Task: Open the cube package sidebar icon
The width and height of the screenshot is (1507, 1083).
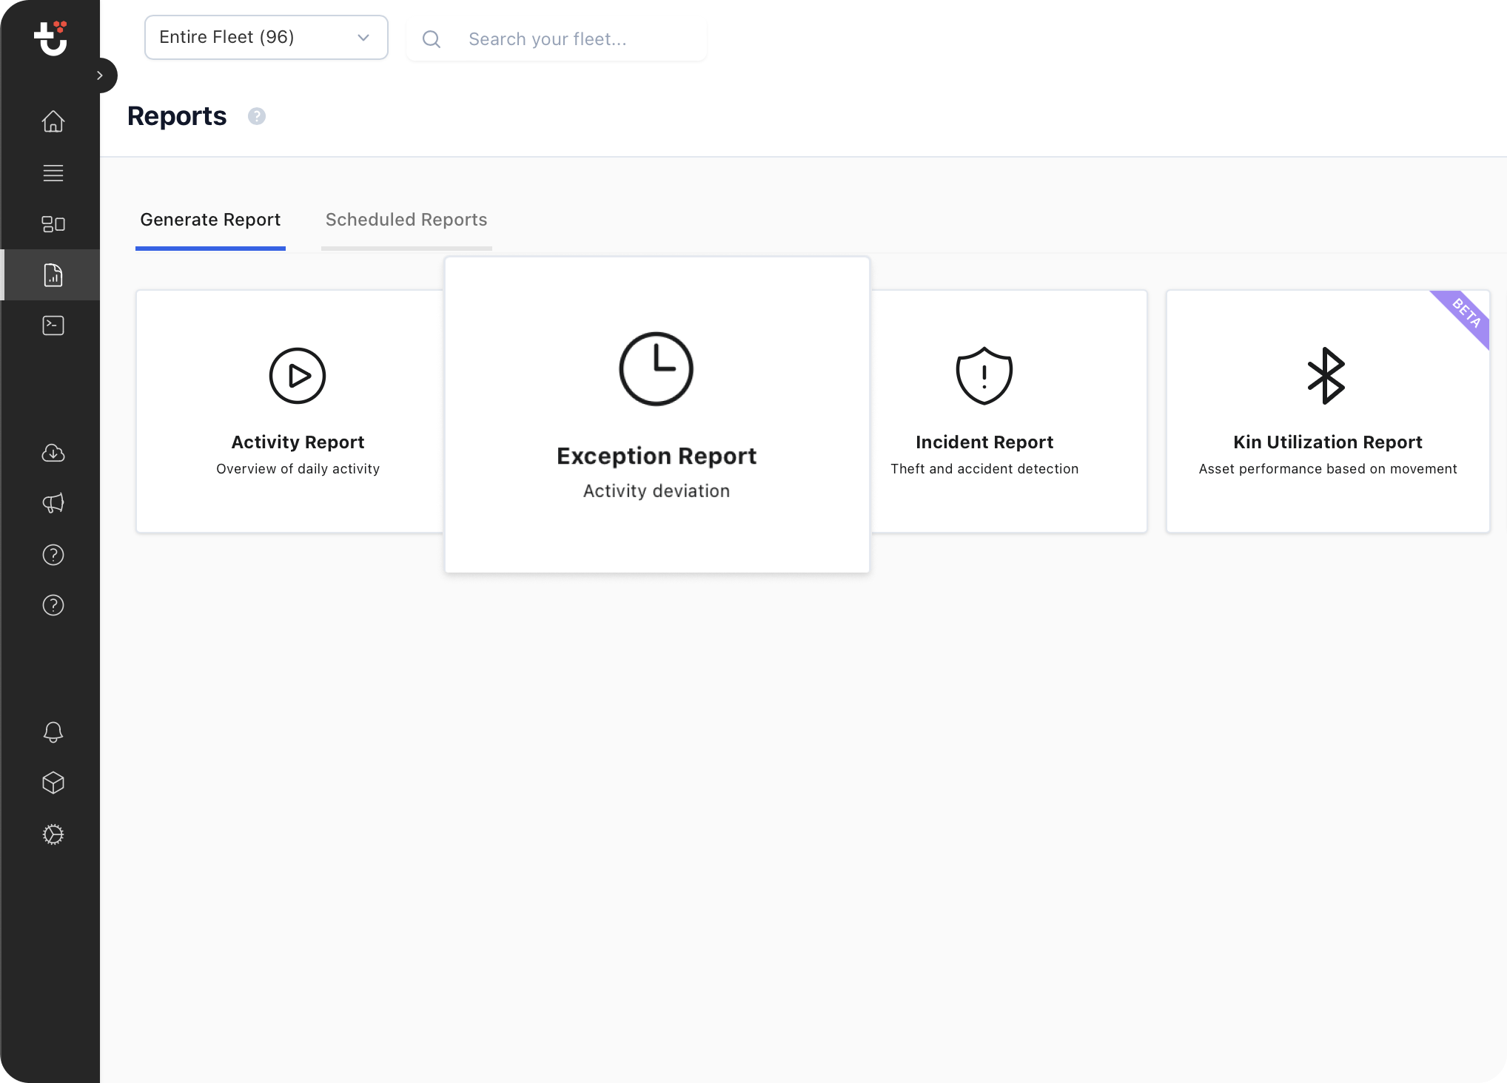Action: (53, 783)
